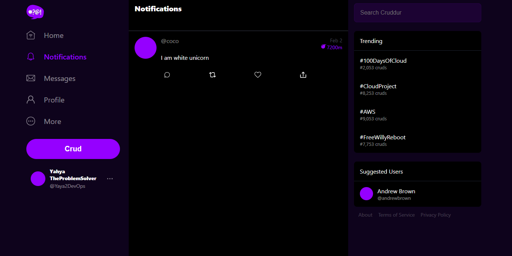Screen dimensions: 512x256
Task: Repost the @coco crud
Action: 212,75
